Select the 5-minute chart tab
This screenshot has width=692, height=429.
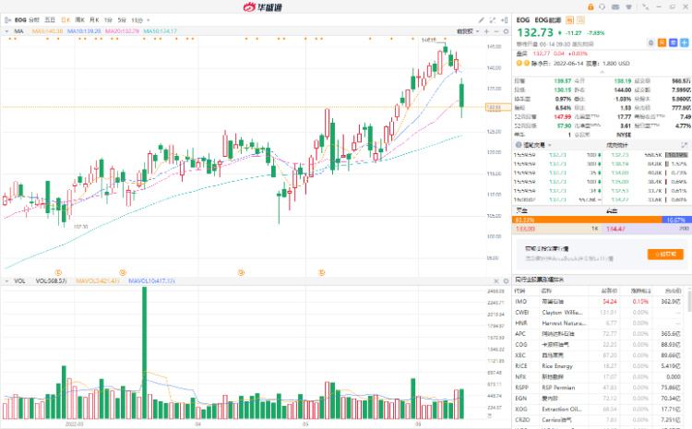click(x=122, y=20)
